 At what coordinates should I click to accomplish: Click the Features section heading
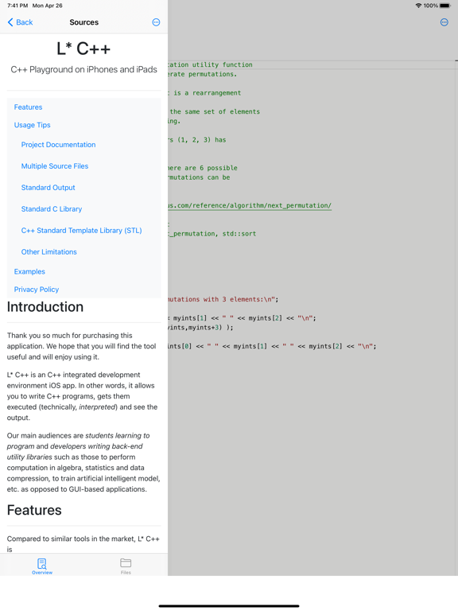(34, 510)
